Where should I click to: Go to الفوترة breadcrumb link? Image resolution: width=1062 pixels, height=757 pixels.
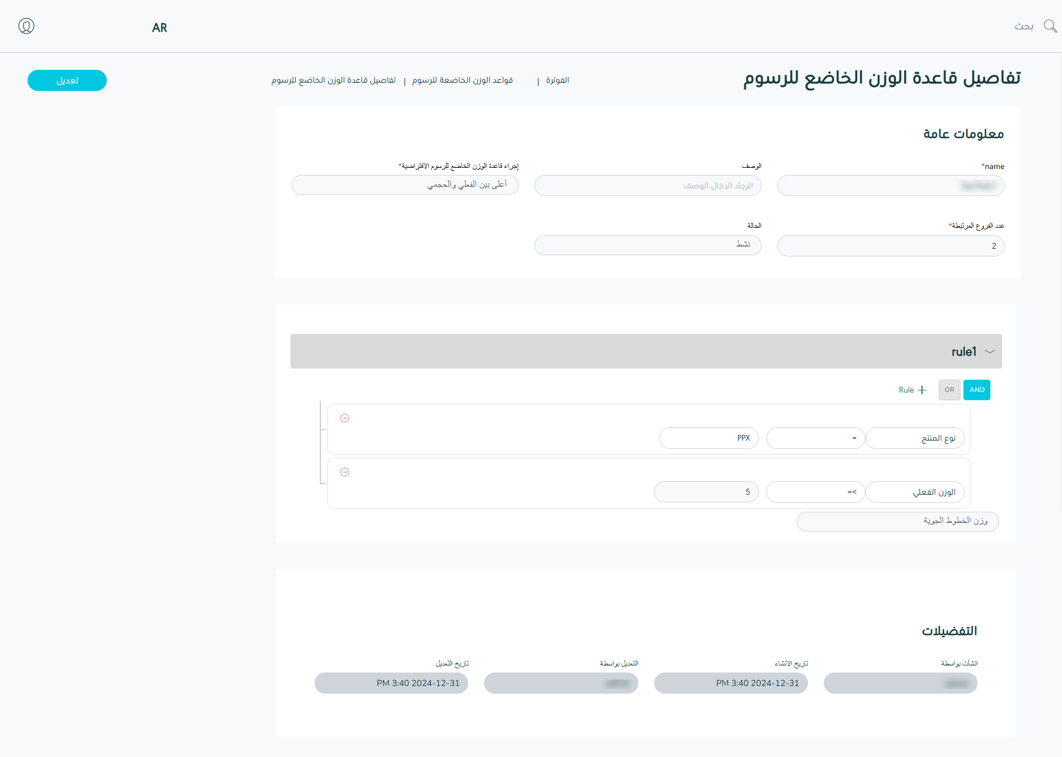[557, 80]
